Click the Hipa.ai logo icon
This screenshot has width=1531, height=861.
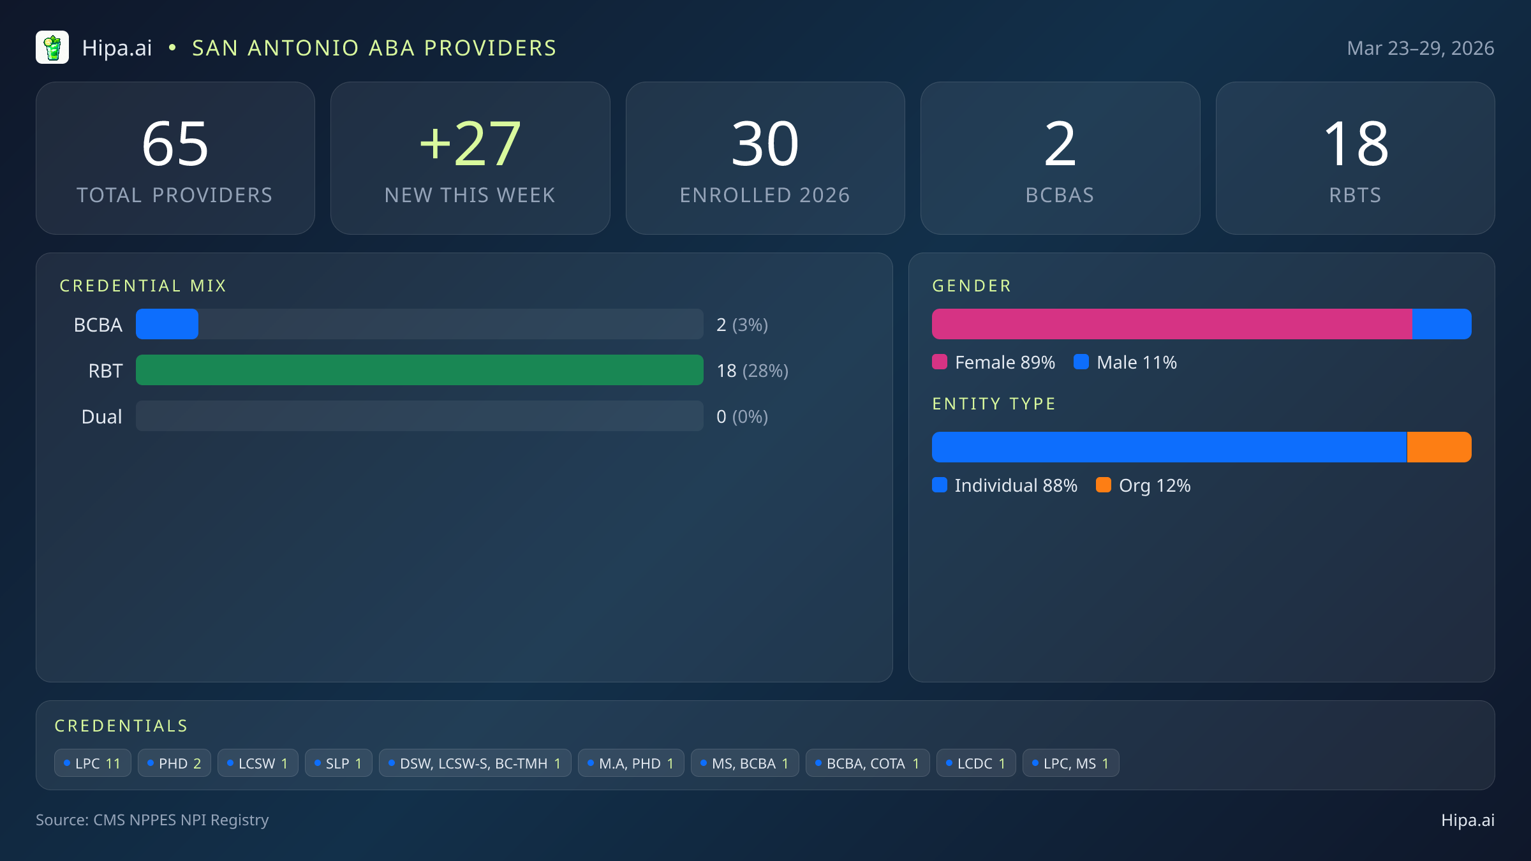point(53,47)
